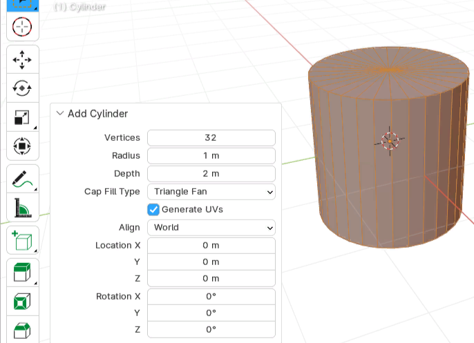Click the Rotation X field

[x=211, y=297]
